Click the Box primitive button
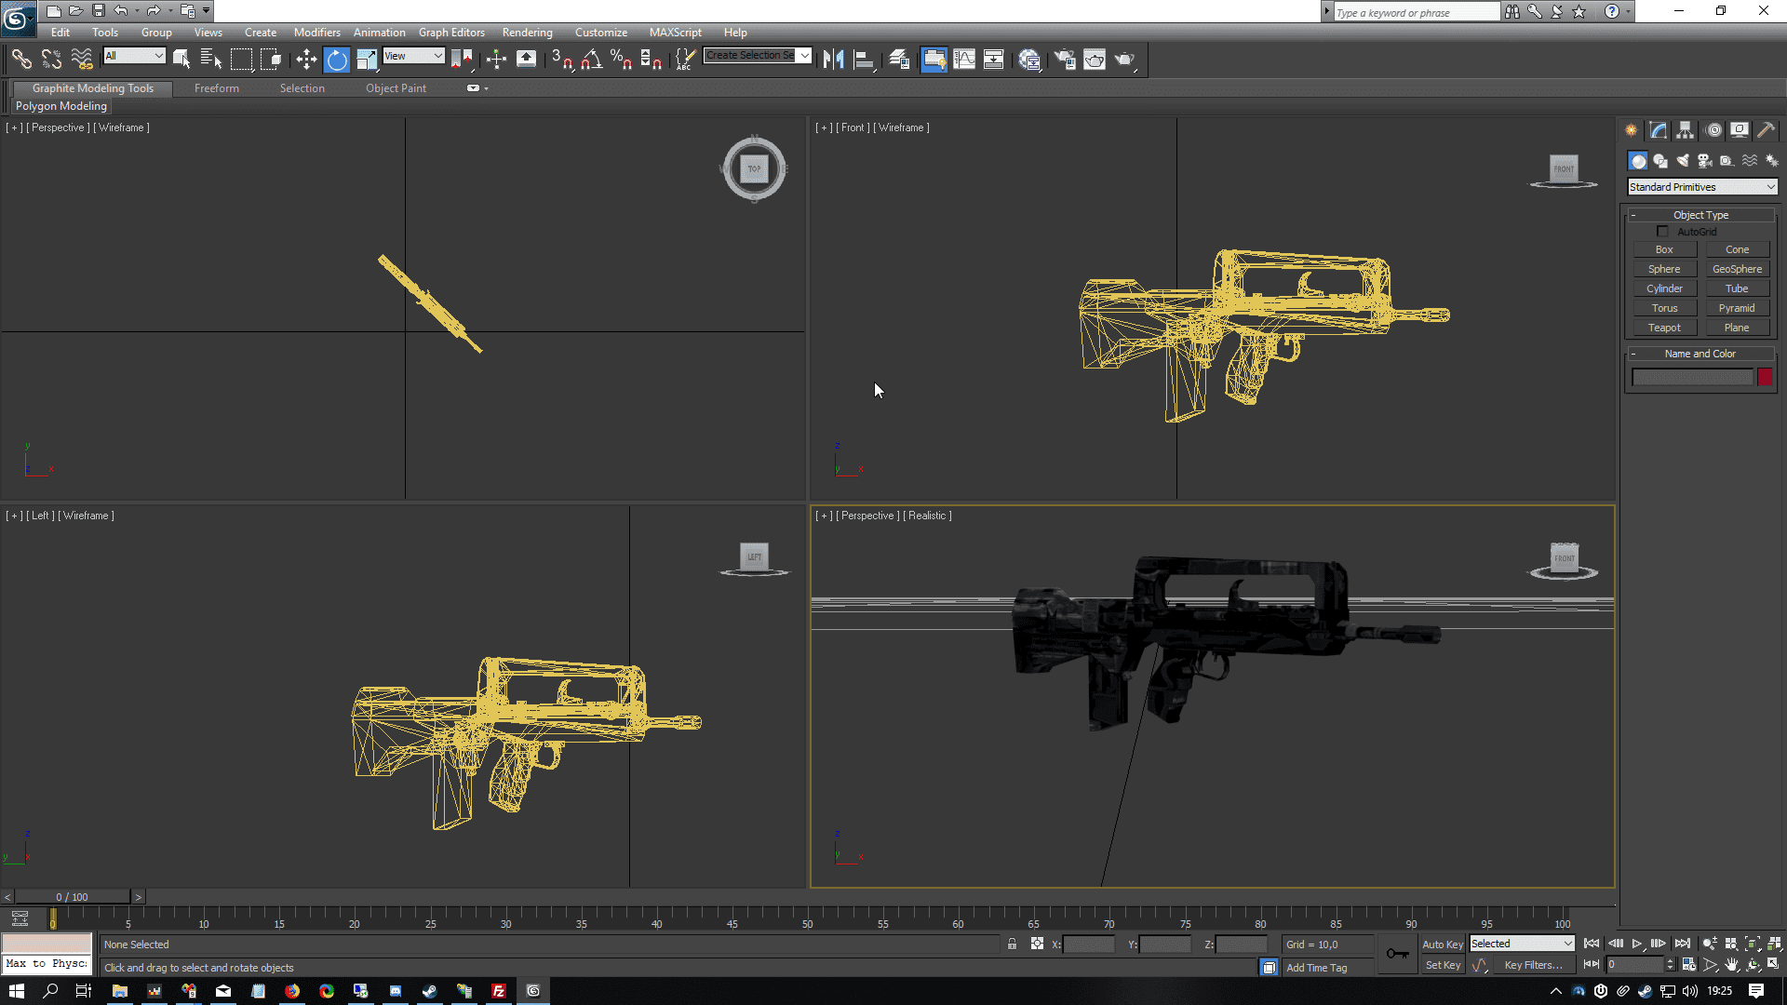Screen dimensions: 1787x1005 (x=1664, y=249)
